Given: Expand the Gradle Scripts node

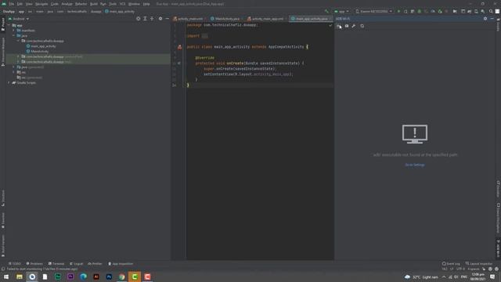Looking at the screenshot, I should coord(9,83).
